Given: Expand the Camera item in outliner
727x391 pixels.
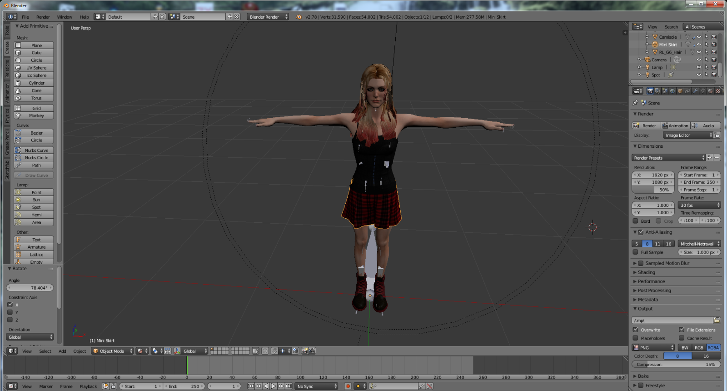Looking at the screenshot, I should click(639, 60).
